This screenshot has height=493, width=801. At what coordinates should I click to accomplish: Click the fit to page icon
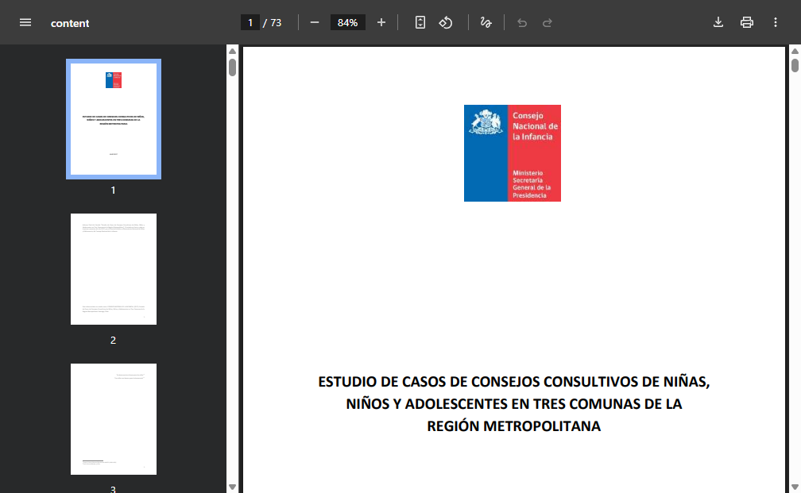(420, 22)
